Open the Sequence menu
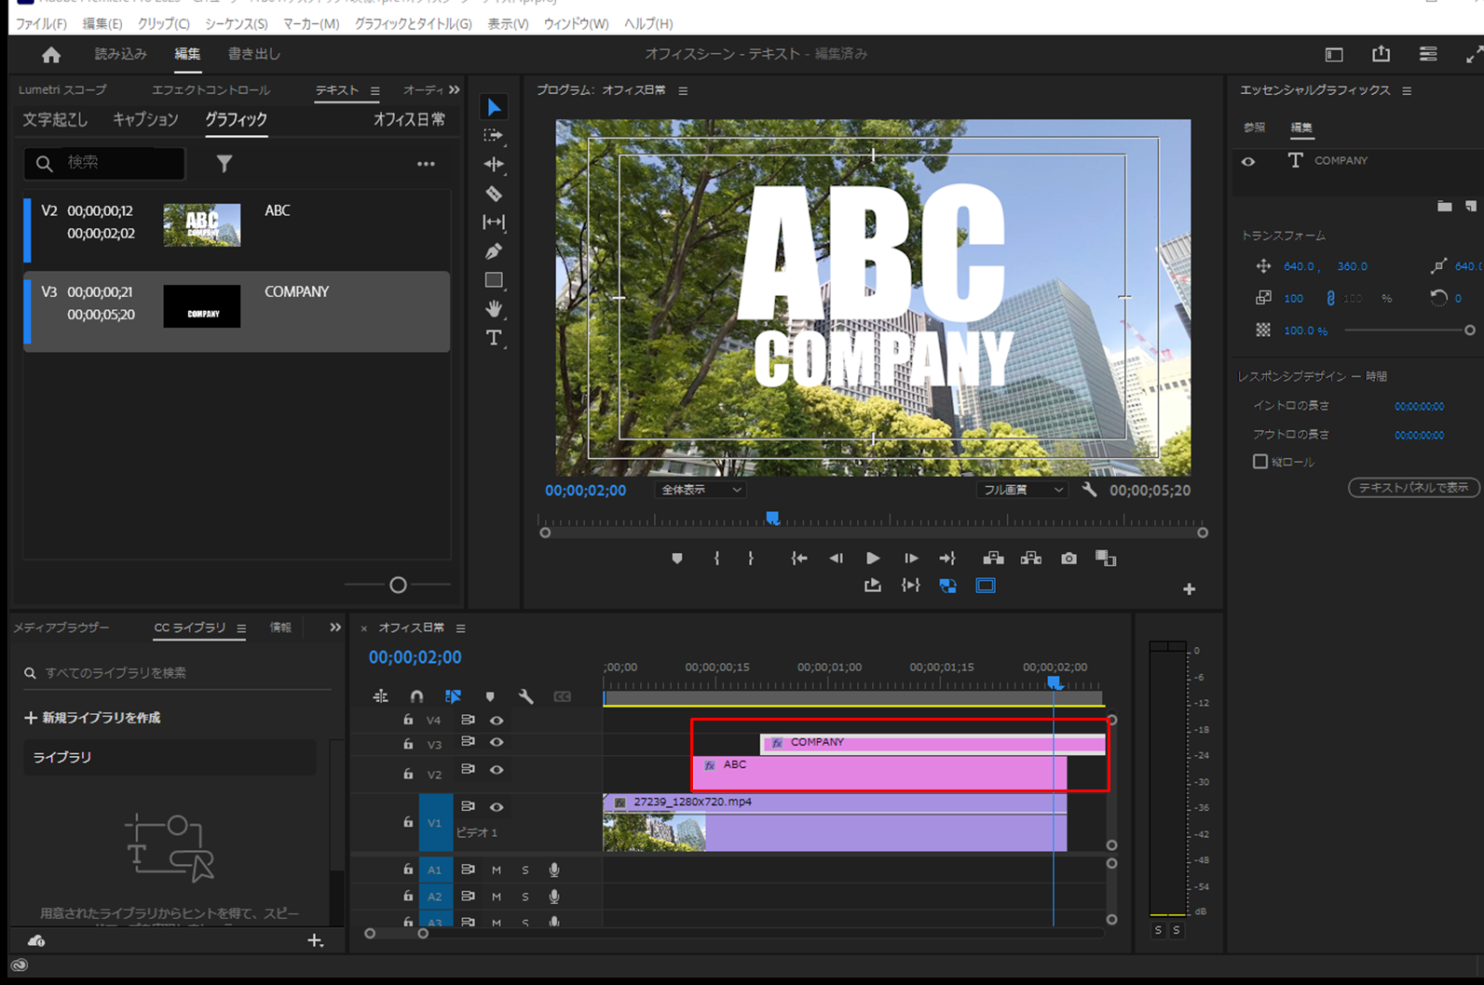 coord(236,23)
